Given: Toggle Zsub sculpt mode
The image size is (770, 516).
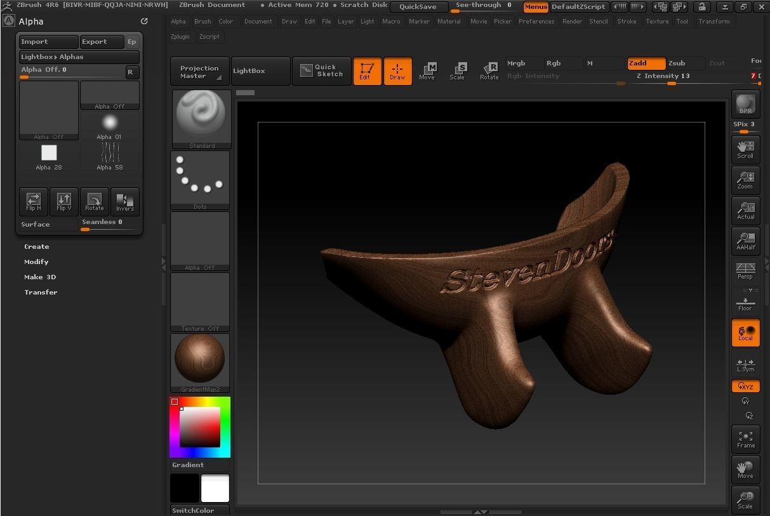Looking at the screenshot, I should (685, 63).
